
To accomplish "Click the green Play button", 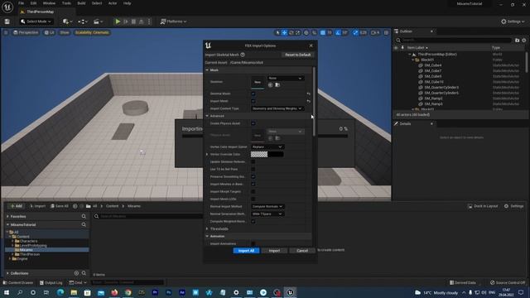I will click(x=118, y=22).
